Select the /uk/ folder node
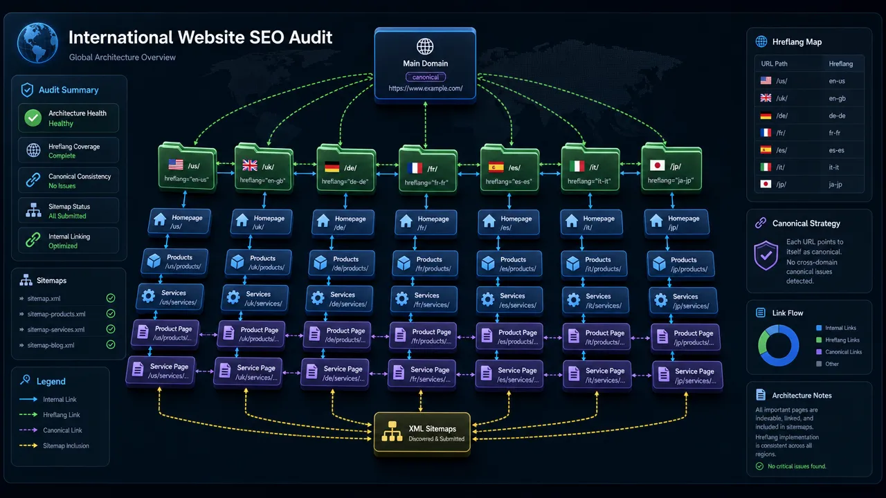Viewport: 886px width, 498px height. tap(264, 167)
